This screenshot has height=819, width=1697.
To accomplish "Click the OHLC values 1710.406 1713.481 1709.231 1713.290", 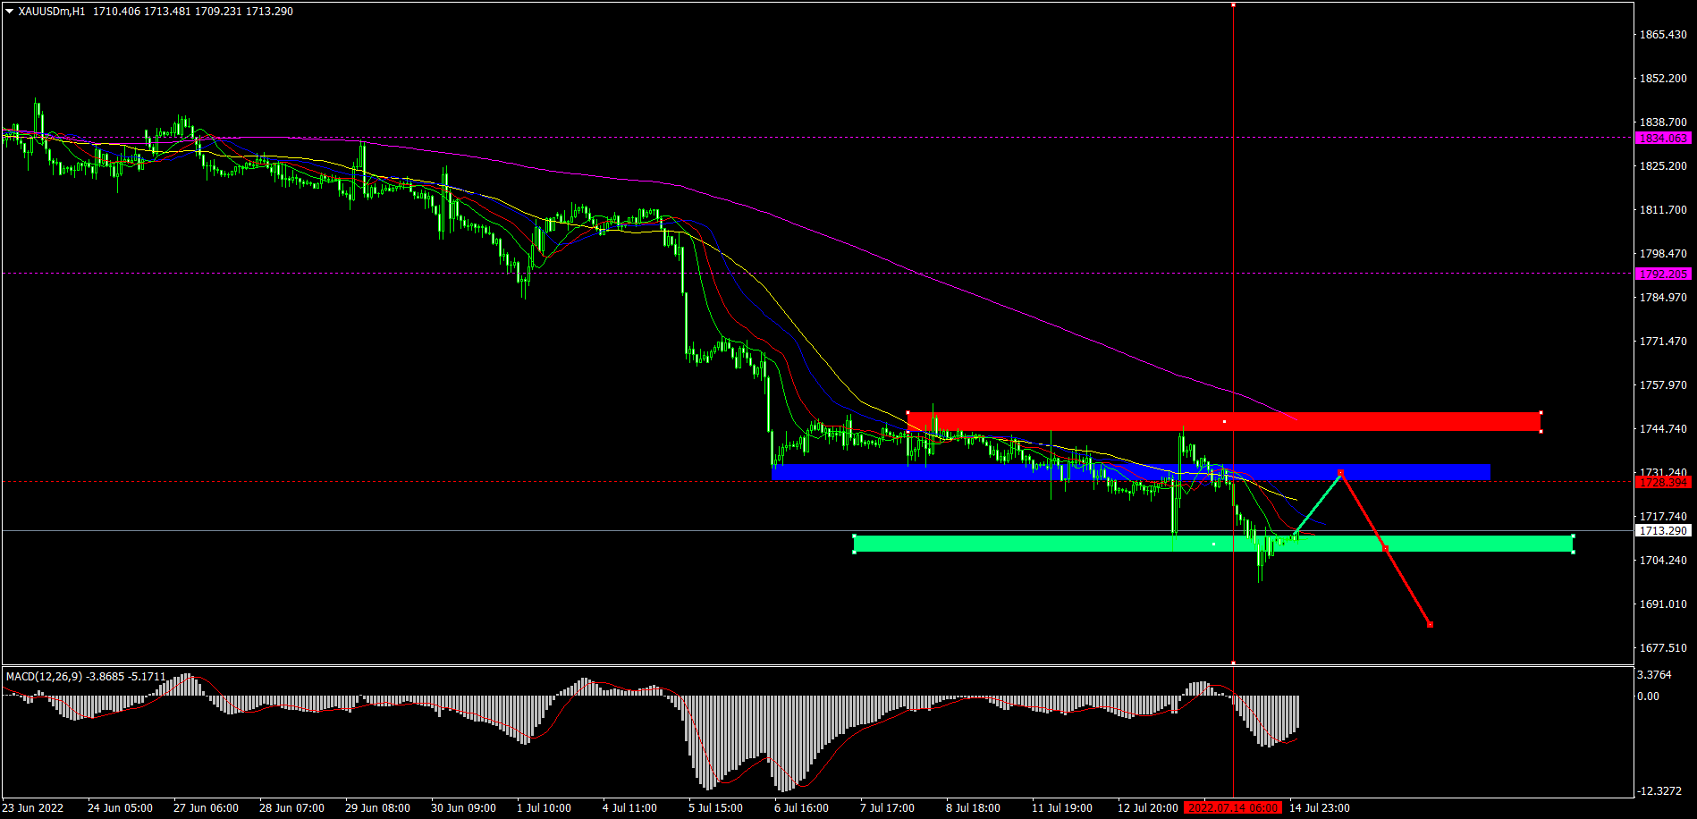I will click(x=193, y=12).
